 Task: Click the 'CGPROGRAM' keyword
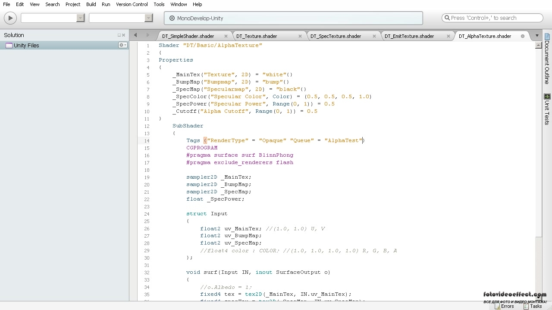[x=202, y=148]
